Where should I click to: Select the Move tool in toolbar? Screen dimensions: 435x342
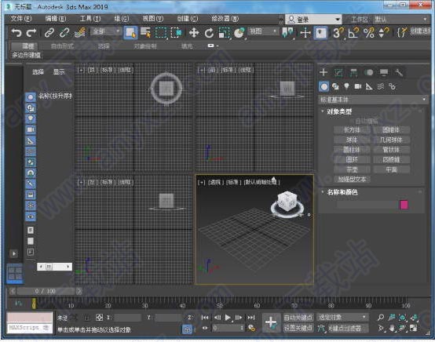coord(194,33)
